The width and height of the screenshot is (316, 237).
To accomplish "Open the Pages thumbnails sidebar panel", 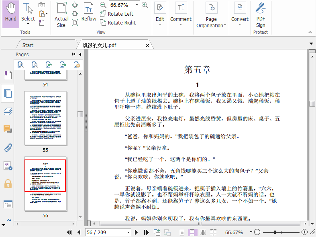I will 8,93.
